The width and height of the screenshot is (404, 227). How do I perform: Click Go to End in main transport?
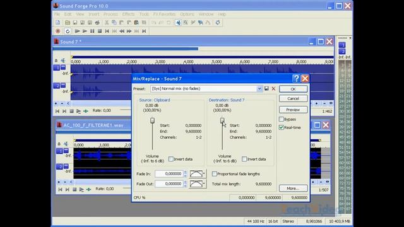click(x=144, y=31)
